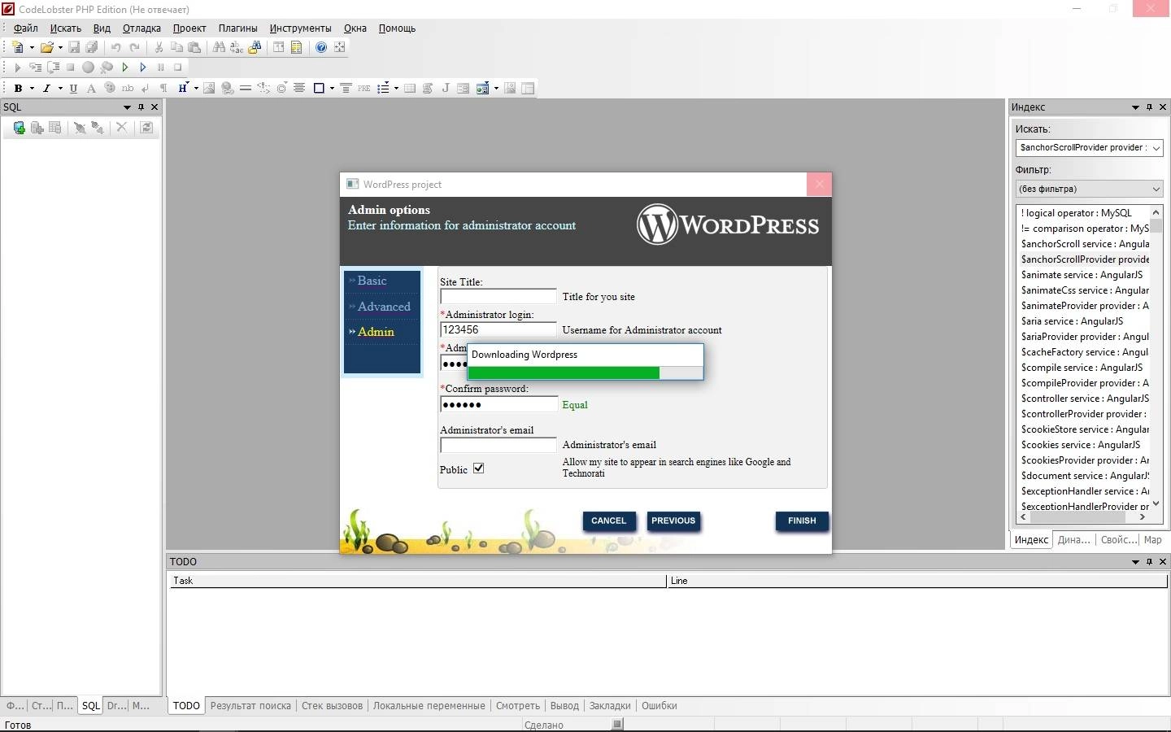Image resolution: width=1171 pixels, height=732 pixels.
Task: Switch to the Ошибки tab
Action: pyautogui.click(x=660, y=706)
